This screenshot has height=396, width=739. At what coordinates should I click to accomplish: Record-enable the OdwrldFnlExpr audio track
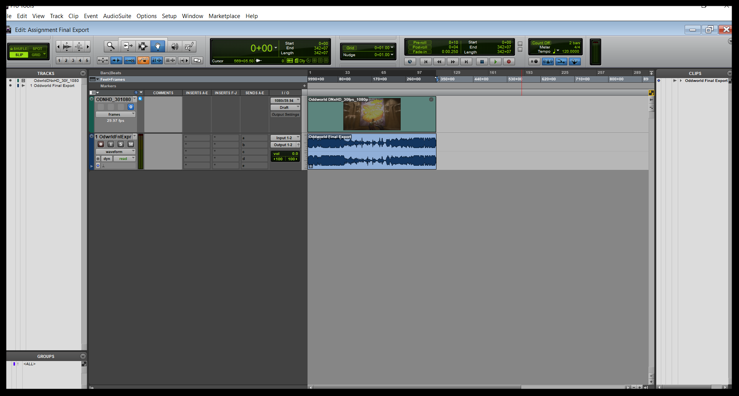(101, 144)
